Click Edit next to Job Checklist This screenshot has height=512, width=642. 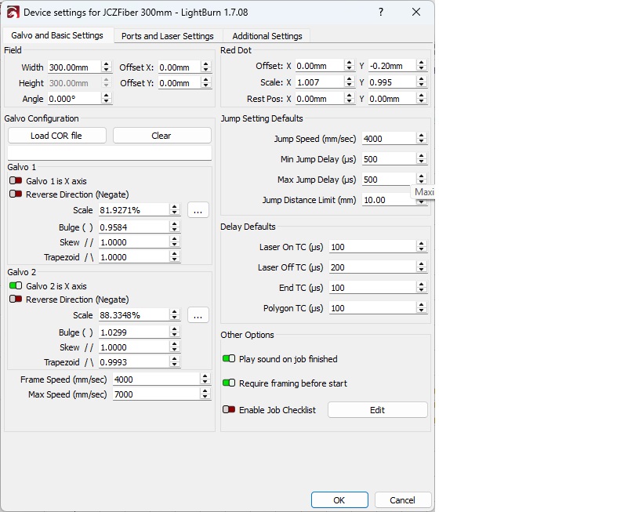tap(377, 410)
